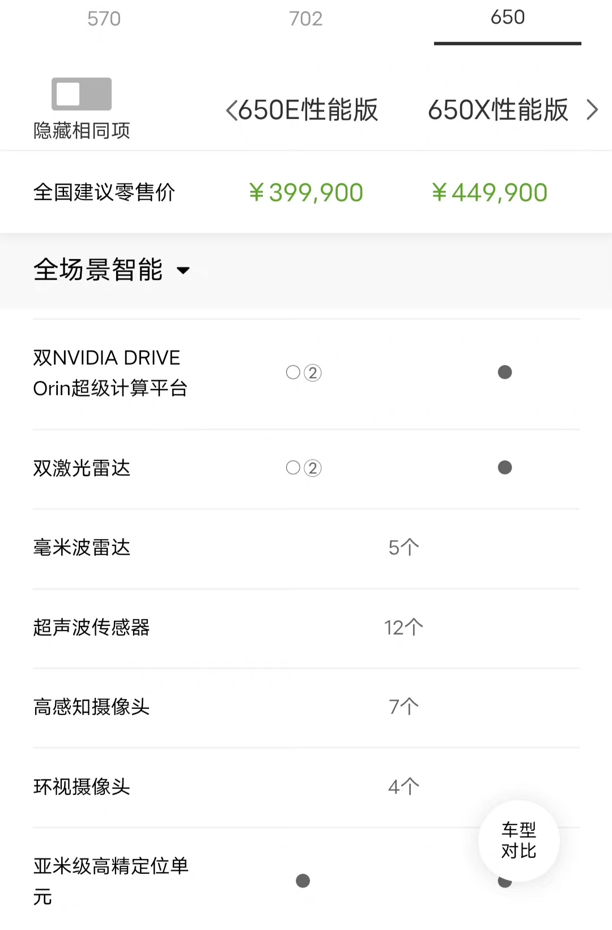612x930 pixels.
Task: Collapse the 全场景智能 section arrow
Action: (183, 270)
